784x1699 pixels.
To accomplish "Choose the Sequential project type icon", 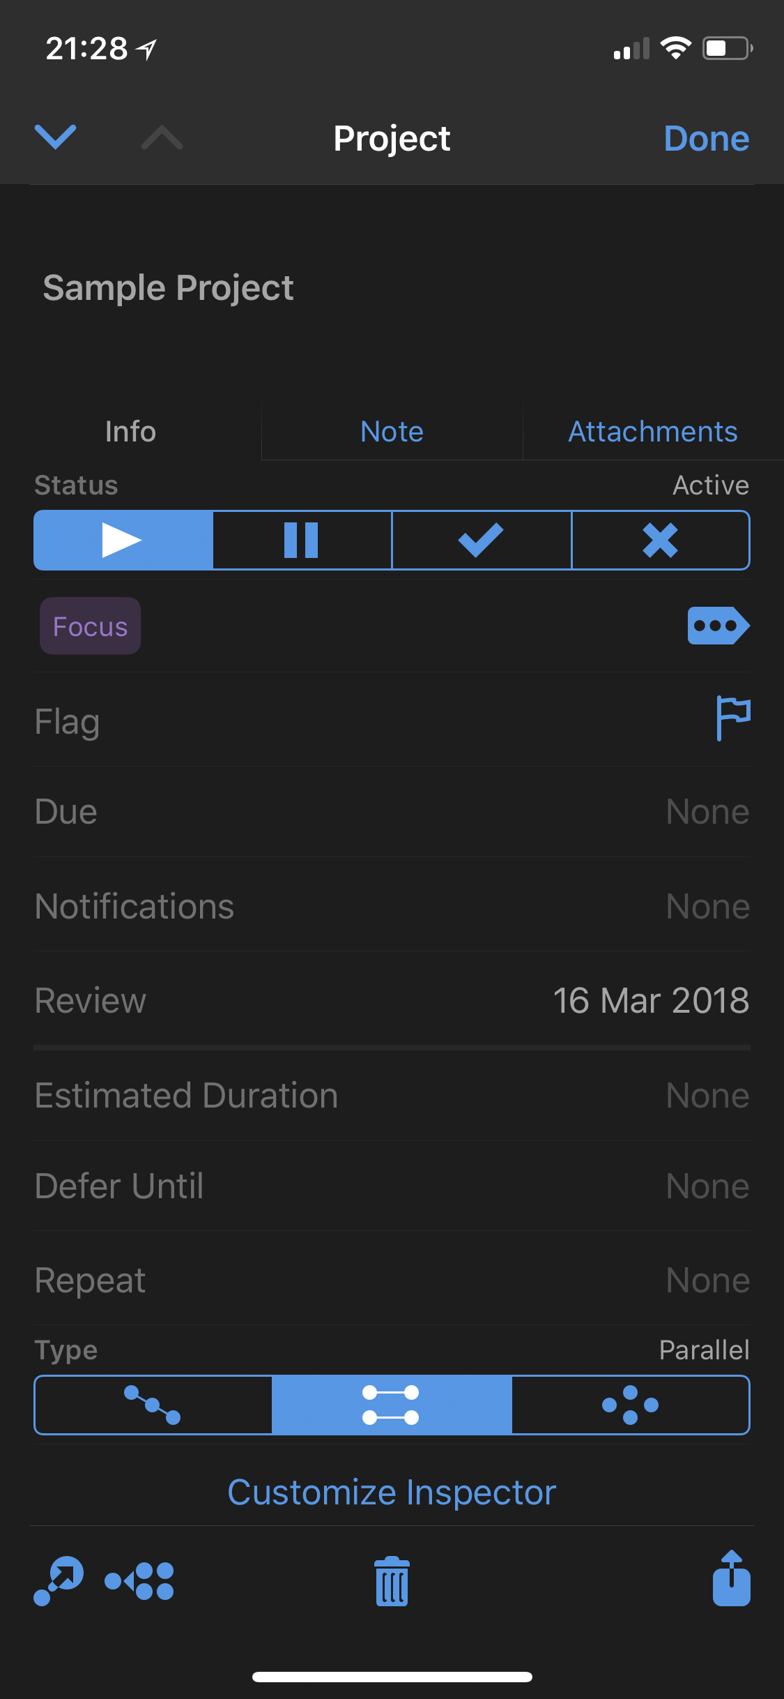I will point(153,1405).
